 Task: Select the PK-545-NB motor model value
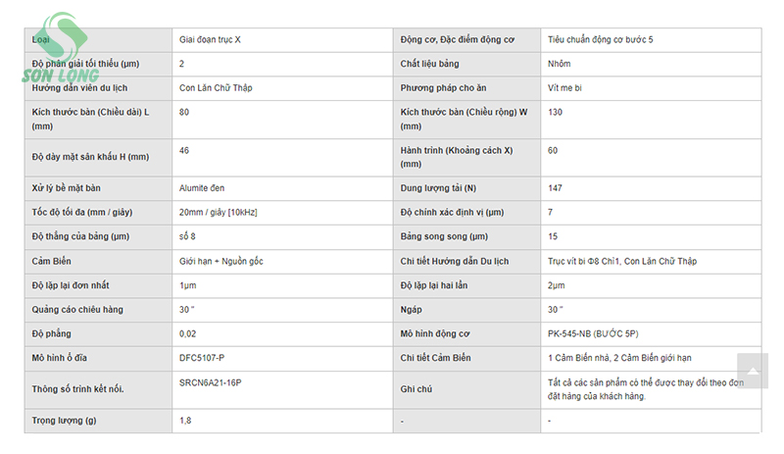click(593, 333)
